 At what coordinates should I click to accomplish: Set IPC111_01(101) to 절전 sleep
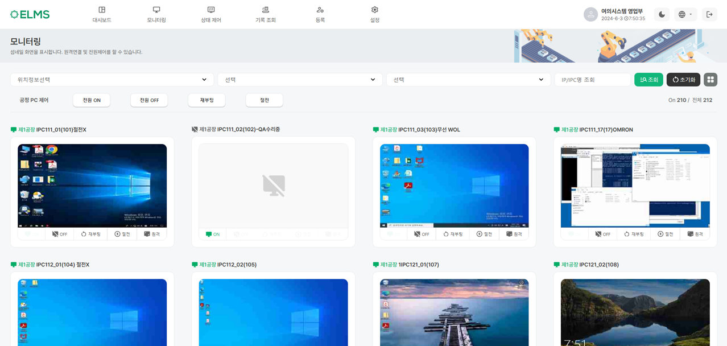[x=122, y=234]
